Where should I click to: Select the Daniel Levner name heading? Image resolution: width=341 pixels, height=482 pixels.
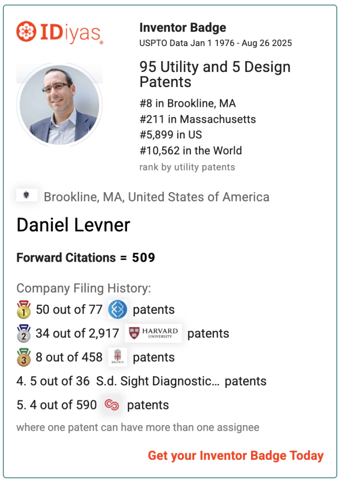73,225
